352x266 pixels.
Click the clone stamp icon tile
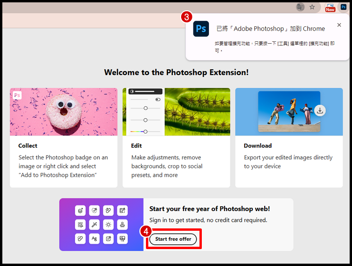pos(122,224)
